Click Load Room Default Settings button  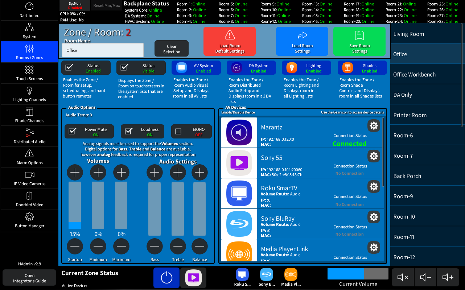tap(230, 41)
